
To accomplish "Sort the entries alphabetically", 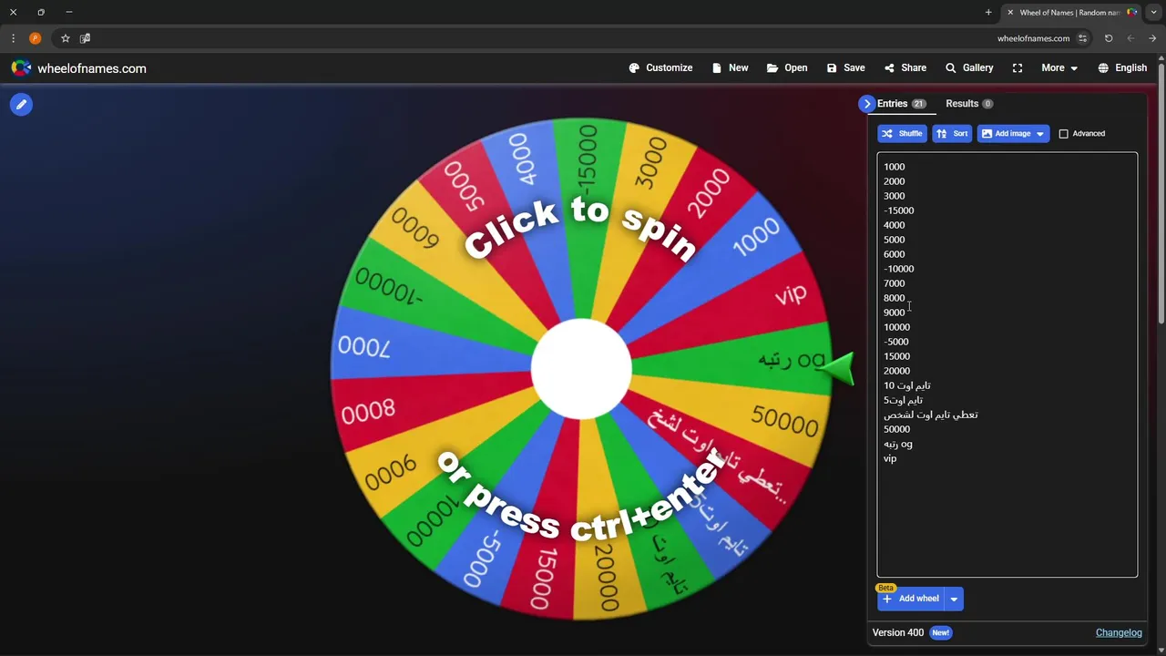I will pos(952,134).
